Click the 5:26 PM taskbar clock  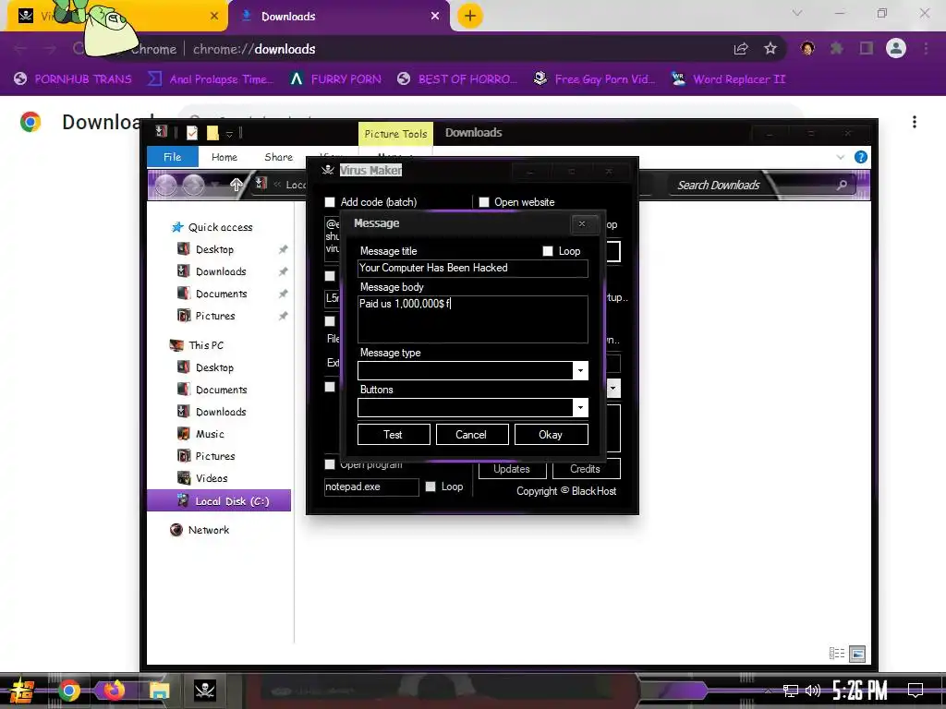coord(860,691)
